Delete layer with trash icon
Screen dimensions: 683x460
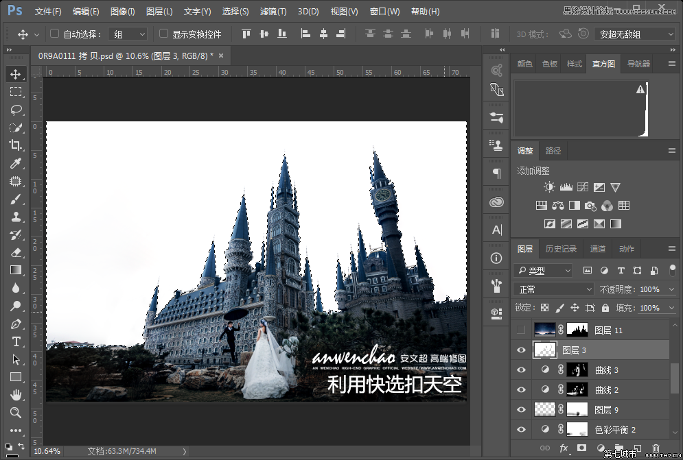656,448
